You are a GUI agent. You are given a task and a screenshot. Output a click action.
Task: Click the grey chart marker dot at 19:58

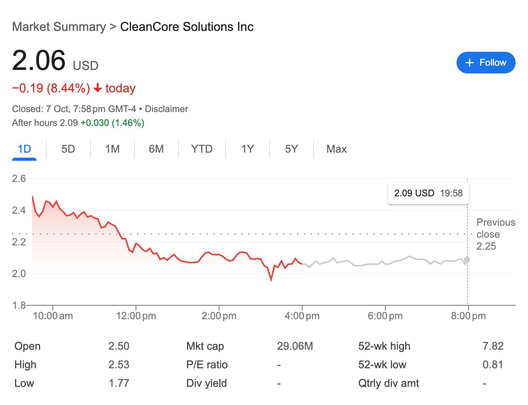click(x=467, y=260)
